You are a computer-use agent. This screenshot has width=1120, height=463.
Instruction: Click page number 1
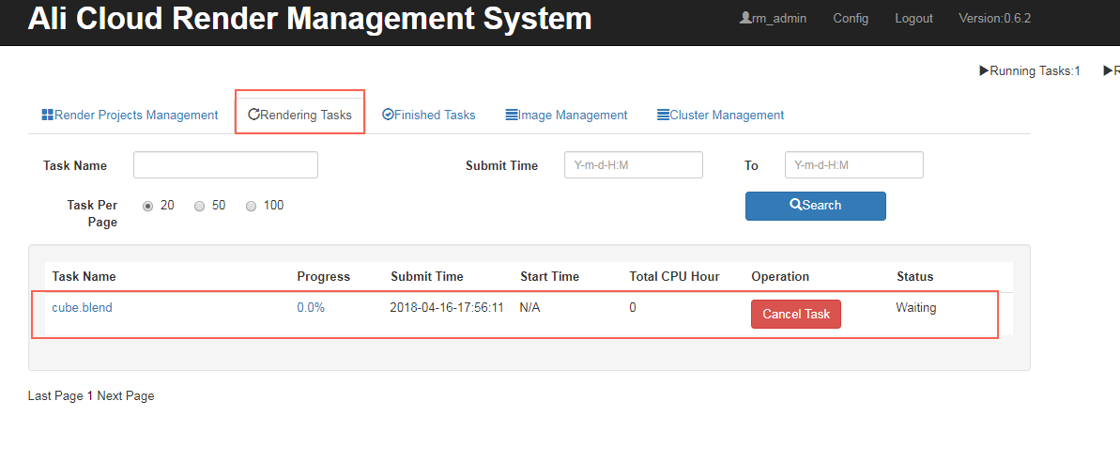pyautogui.click(x=90, y=395)
